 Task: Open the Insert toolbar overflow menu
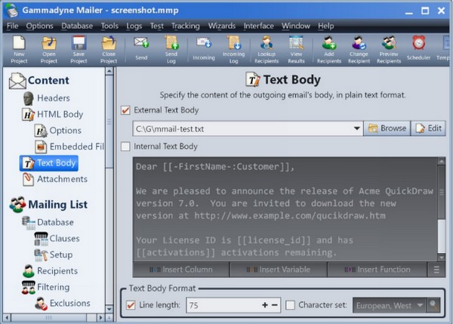pyautogui.click(x=436, y=270)
